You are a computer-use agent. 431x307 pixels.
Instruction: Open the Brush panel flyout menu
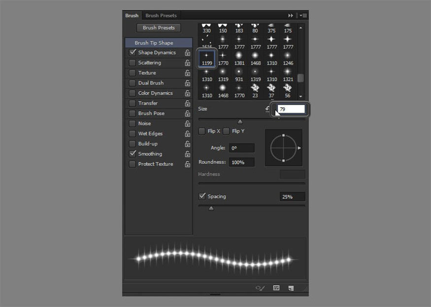tap(303, 16)
